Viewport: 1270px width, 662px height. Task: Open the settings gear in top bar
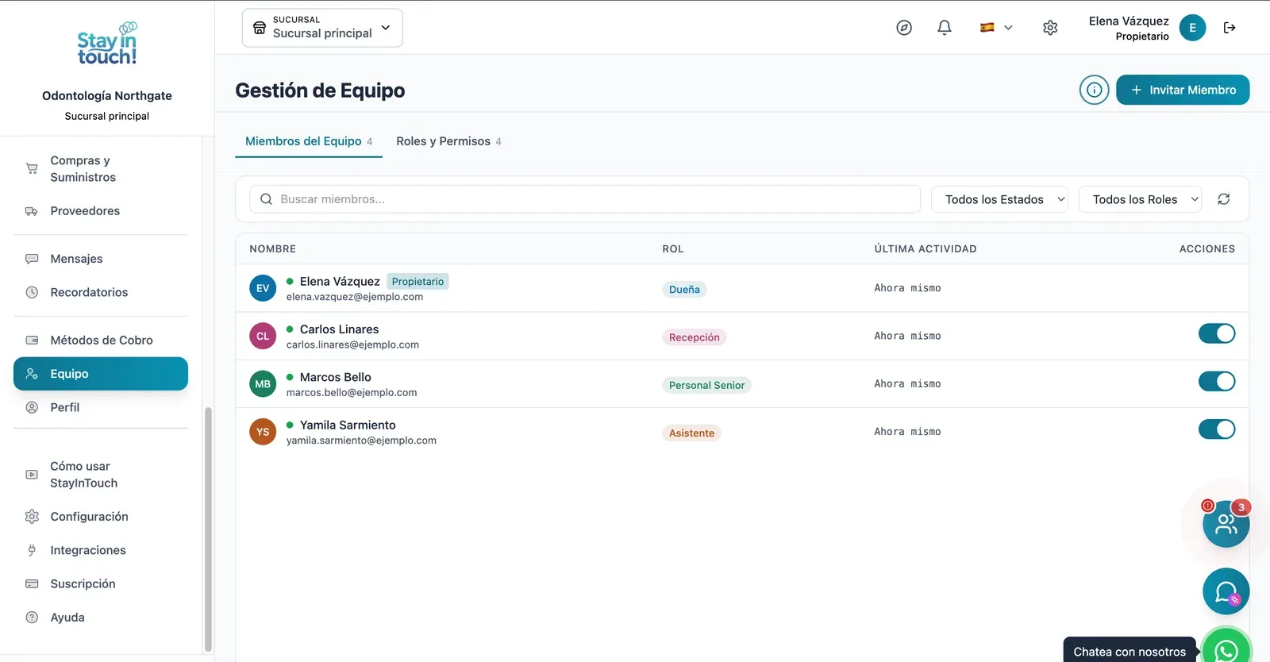click(x=1050, y=28)
